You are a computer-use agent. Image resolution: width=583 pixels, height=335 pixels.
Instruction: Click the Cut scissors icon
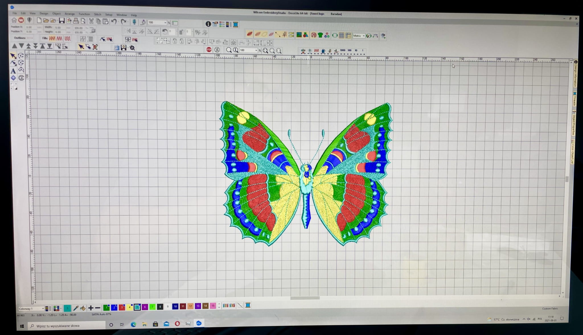tap(91, 21)
